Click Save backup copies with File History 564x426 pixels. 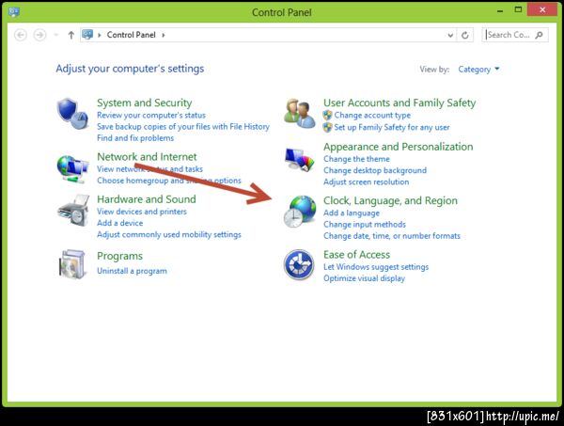[183, 127]
